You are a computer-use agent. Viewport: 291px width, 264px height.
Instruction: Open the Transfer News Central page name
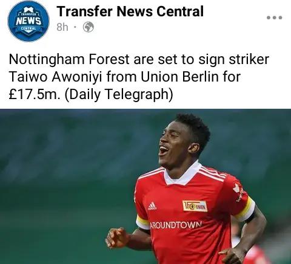(130, 11)
